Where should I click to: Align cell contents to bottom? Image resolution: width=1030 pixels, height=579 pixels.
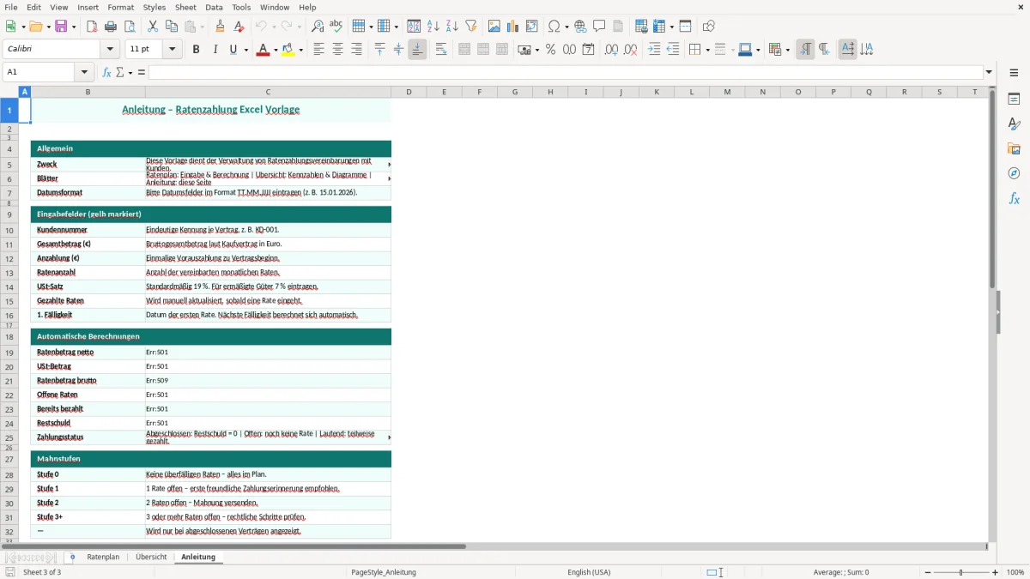coord(417,50)
